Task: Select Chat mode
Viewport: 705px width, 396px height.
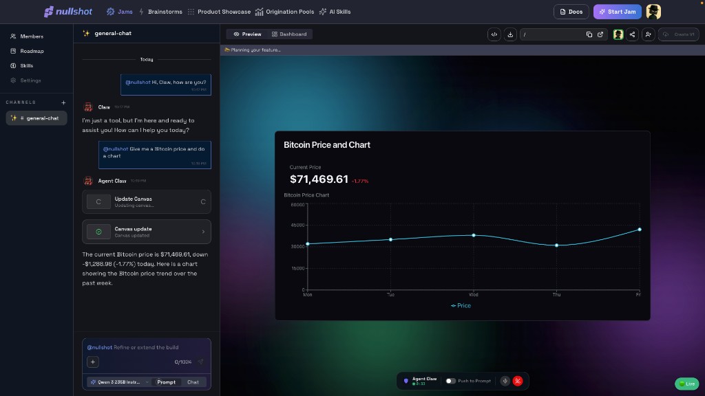Action: point(193,382)
